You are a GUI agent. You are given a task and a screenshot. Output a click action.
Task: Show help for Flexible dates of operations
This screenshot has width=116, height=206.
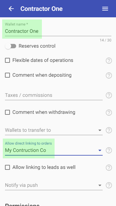109,61
